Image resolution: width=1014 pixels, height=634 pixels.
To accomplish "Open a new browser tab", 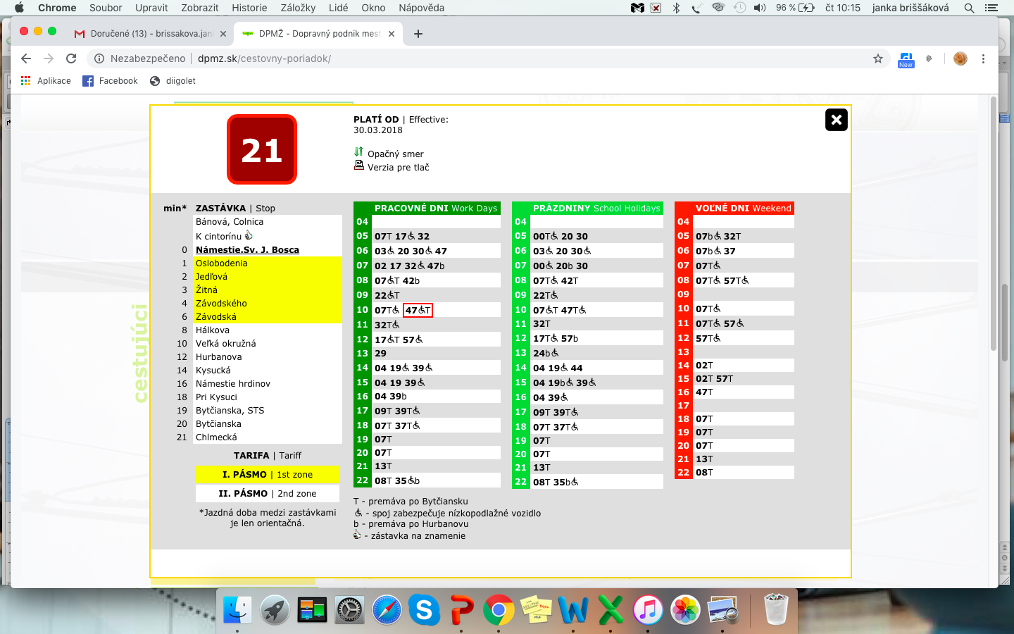I will pyautogui.click(x=418, y=33).
